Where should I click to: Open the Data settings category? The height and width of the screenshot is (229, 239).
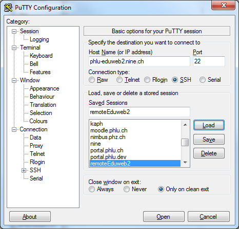tap(35, 138)
